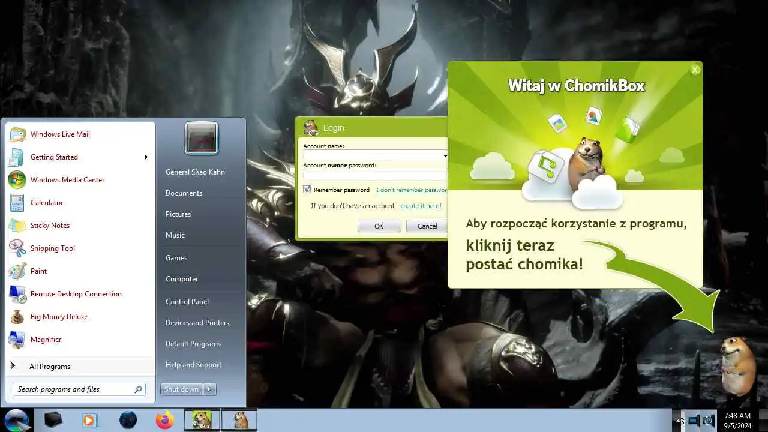
Task: Open Default Programs entry
Action: [x=193, y=344]
